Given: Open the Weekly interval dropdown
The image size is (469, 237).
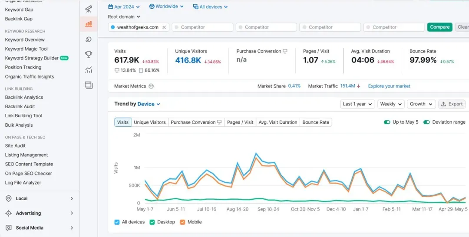Looking at the screenshot, I should tap(390, 104).
